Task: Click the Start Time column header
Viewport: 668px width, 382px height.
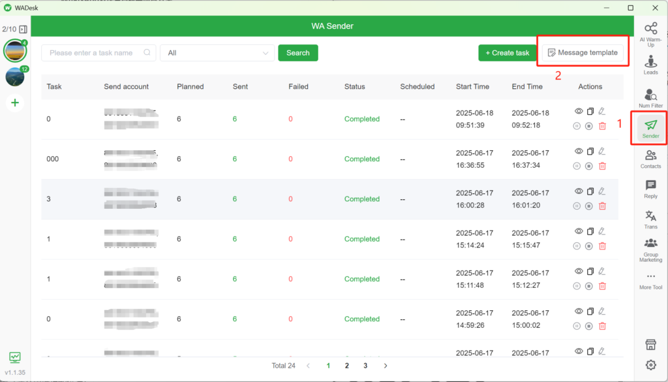Action: tap(472, 87)
